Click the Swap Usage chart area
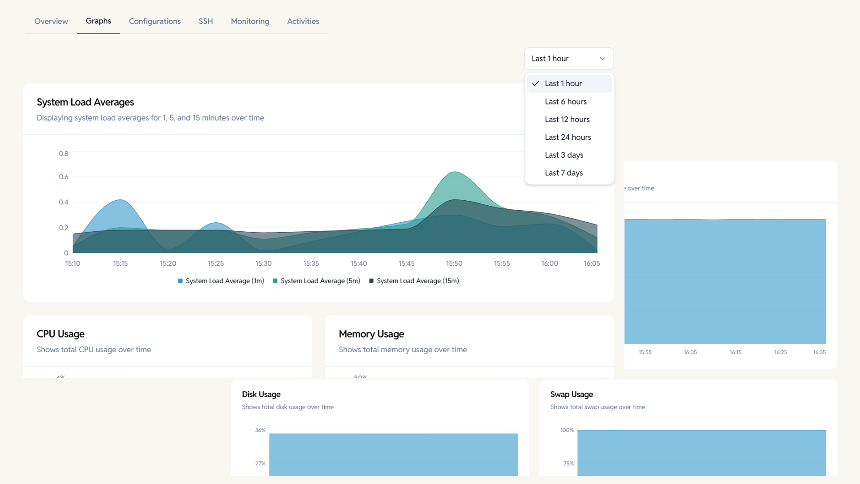Viewport: 860px width, 484px height. [x=701, y=453]
